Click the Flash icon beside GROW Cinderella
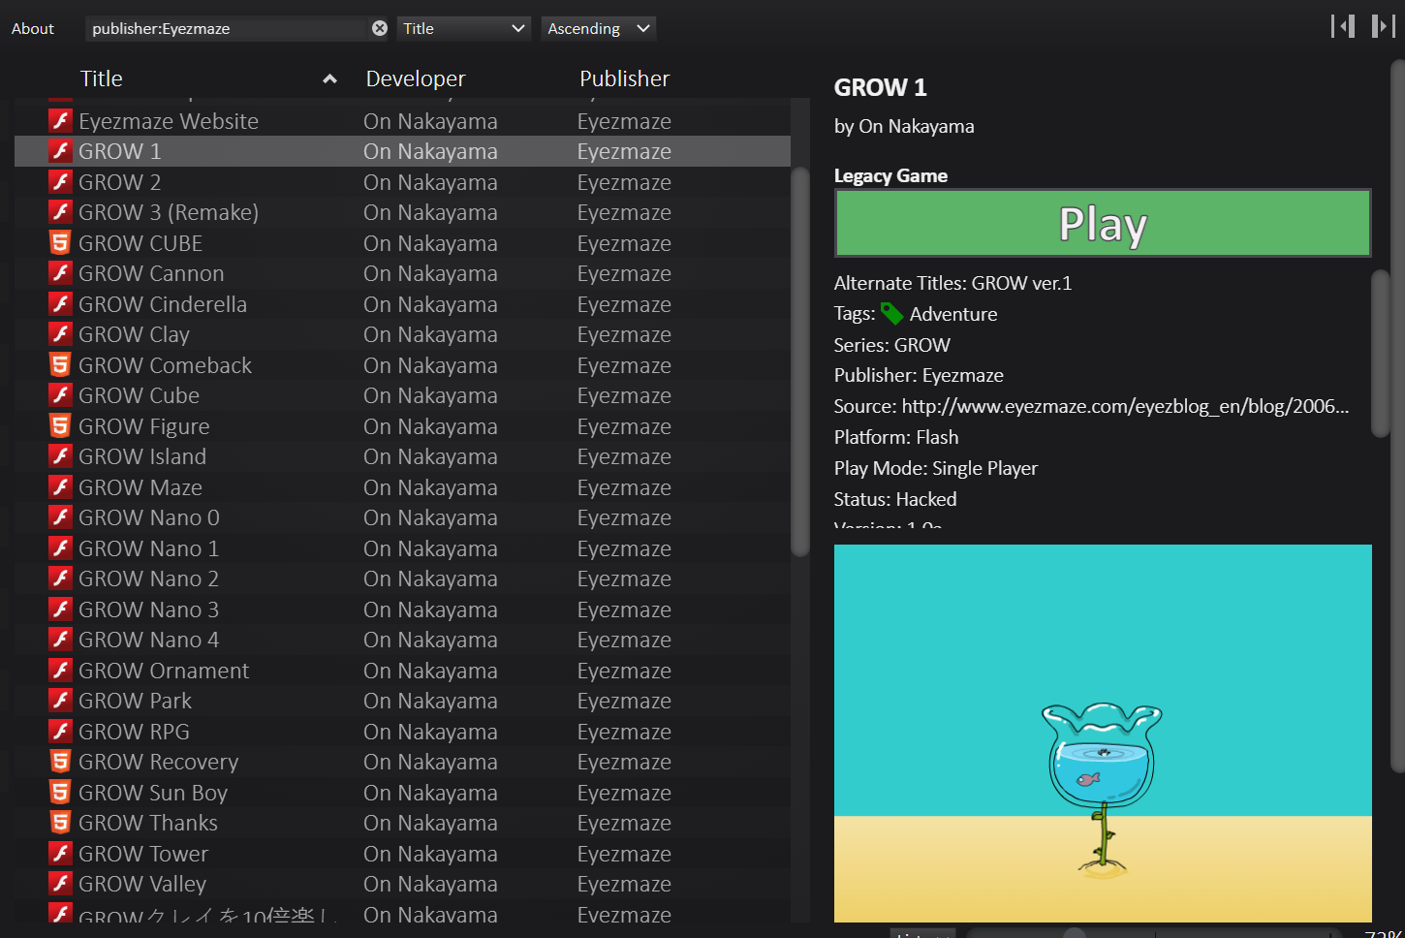 click(60, 304)
